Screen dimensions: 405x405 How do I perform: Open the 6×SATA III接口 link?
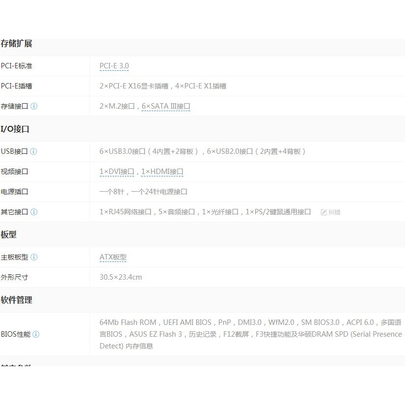[166, 107]
